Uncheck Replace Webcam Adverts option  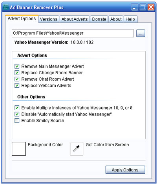pos(17,85)
